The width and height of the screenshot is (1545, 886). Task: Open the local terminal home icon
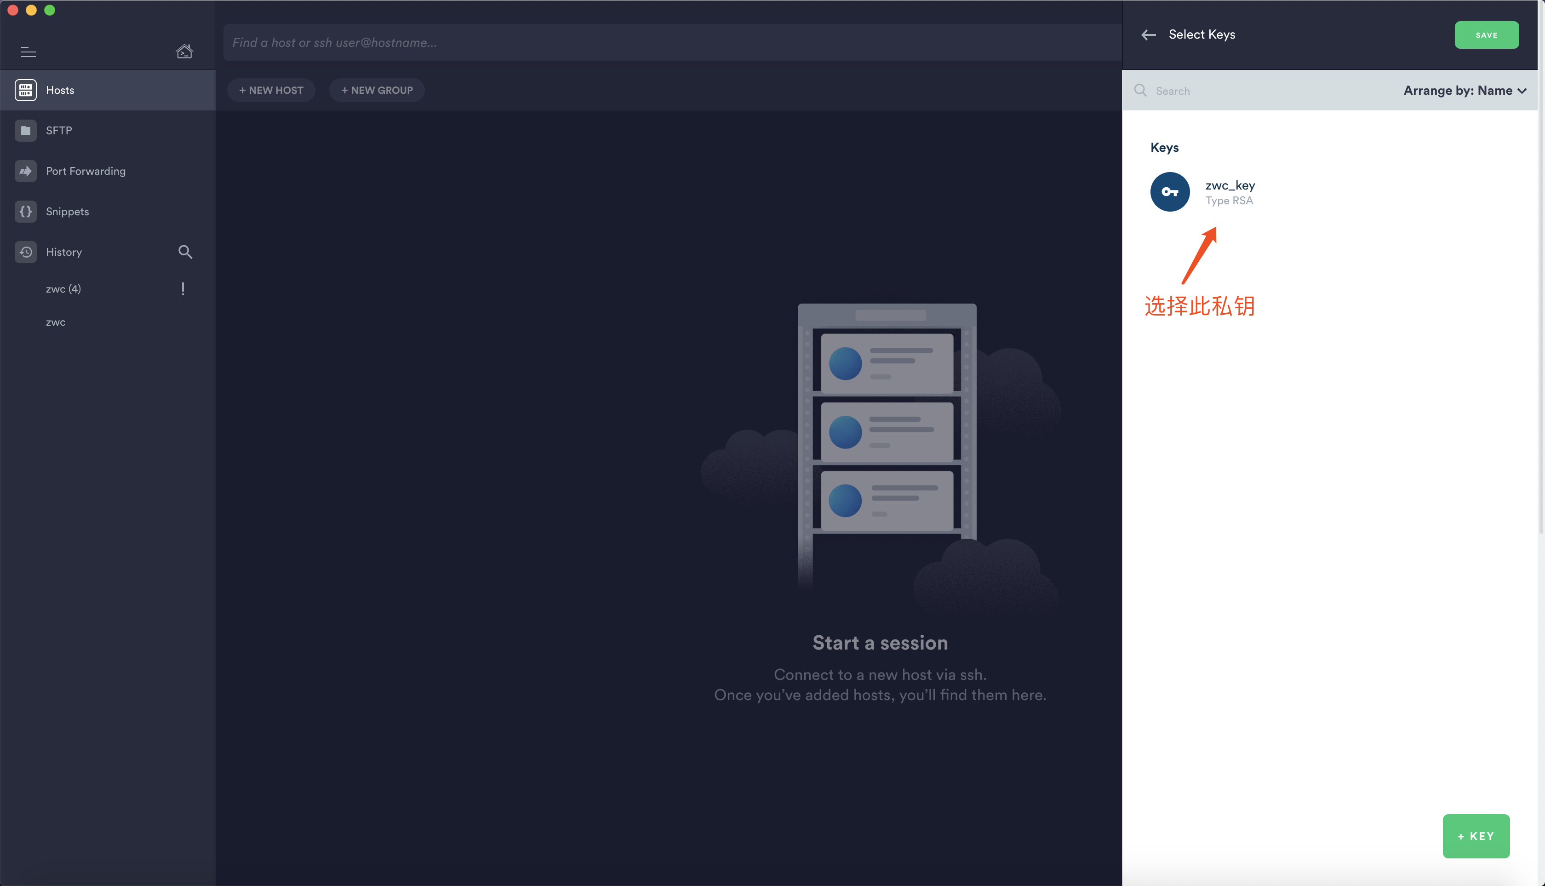184,52
